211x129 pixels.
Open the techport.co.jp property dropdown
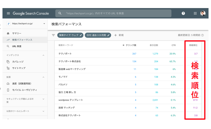click(x=44, y=24)
